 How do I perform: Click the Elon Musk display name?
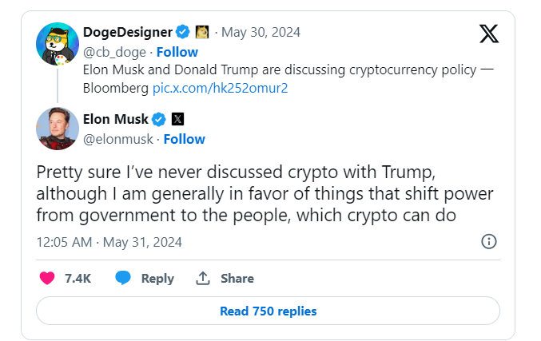[x=116, y=120]
